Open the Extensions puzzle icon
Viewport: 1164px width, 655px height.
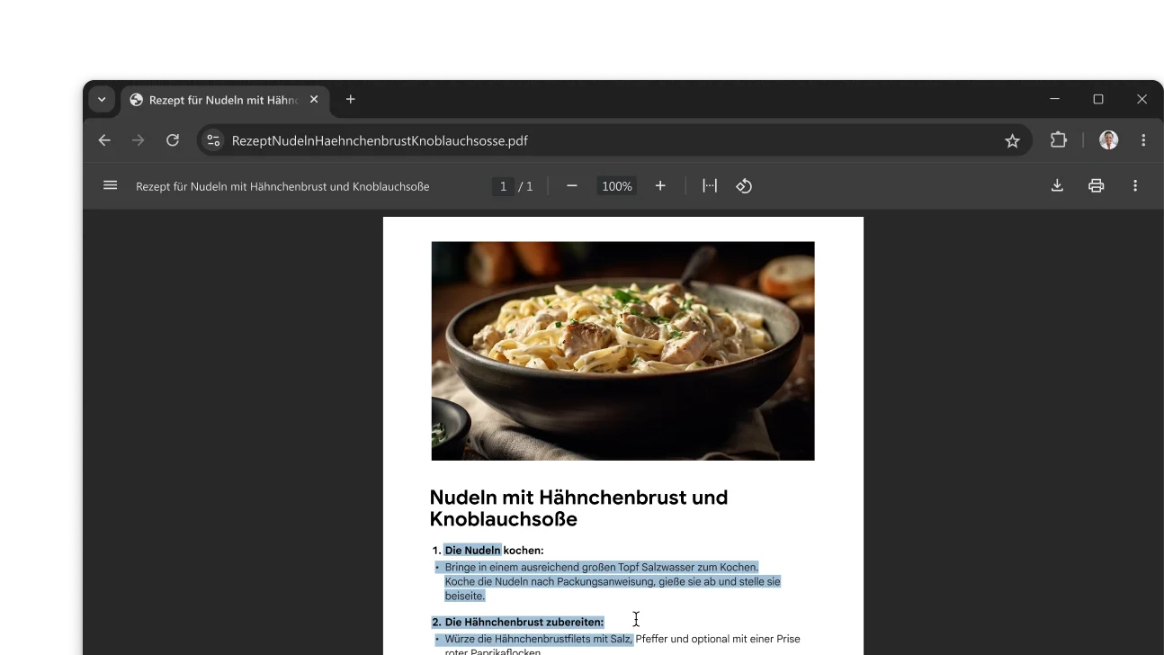(1058, 139)
